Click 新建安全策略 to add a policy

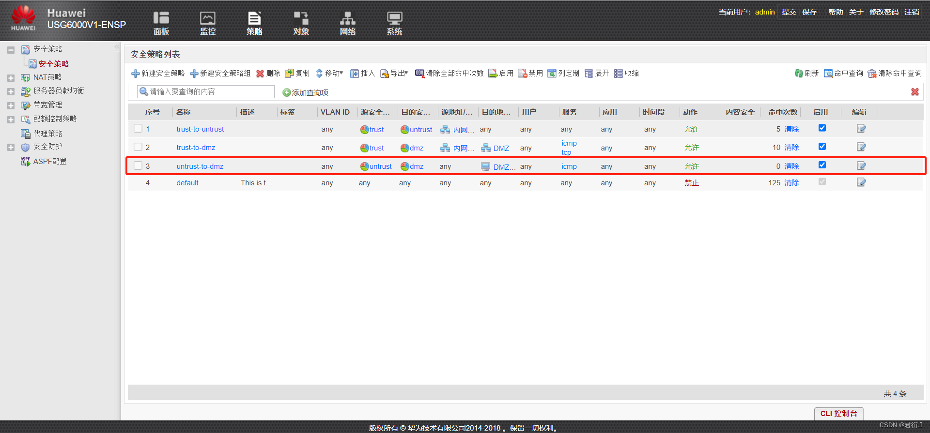[x=158, y=73]
